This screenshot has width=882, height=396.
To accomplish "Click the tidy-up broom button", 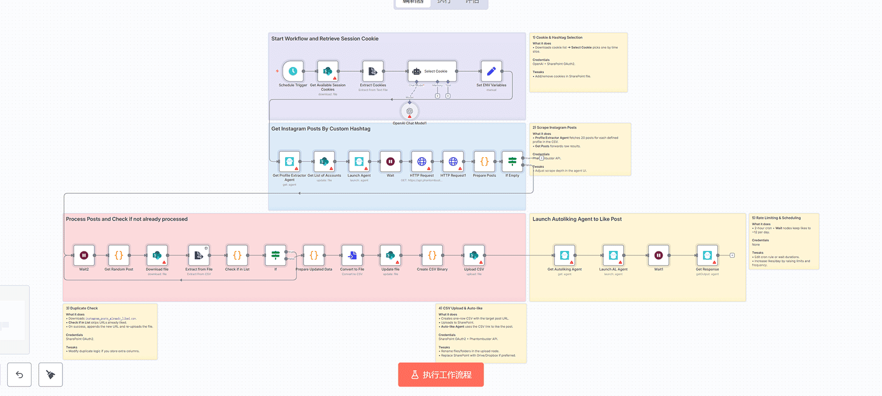I will pos(50,375).
